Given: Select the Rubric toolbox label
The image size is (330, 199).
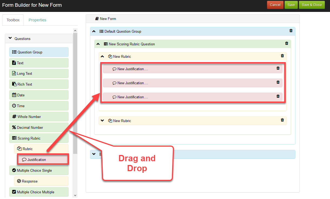Looking at the screenshot, I should pyautogui.click(x=28, y=149).
